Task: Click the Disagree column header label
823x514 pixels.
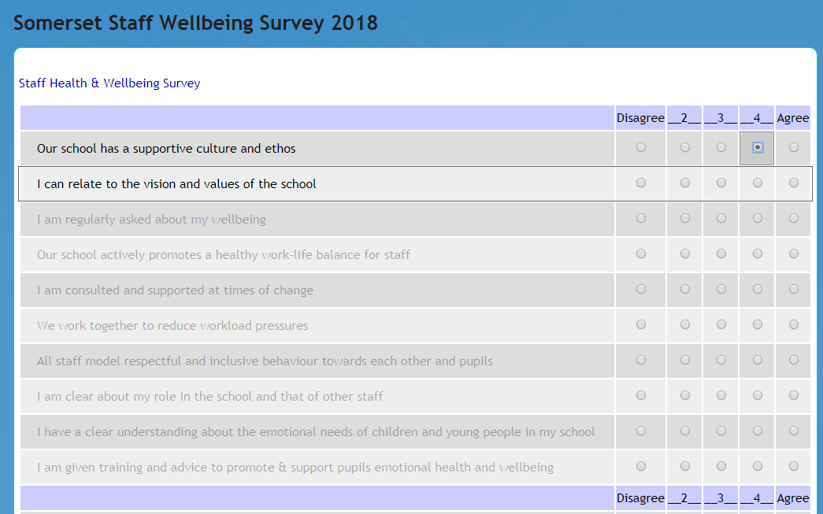Action: click(640, 117)
